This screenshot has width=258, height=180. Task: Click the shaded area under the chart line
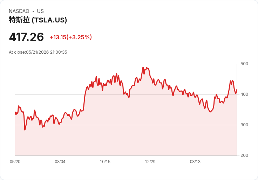click(126, 132)
